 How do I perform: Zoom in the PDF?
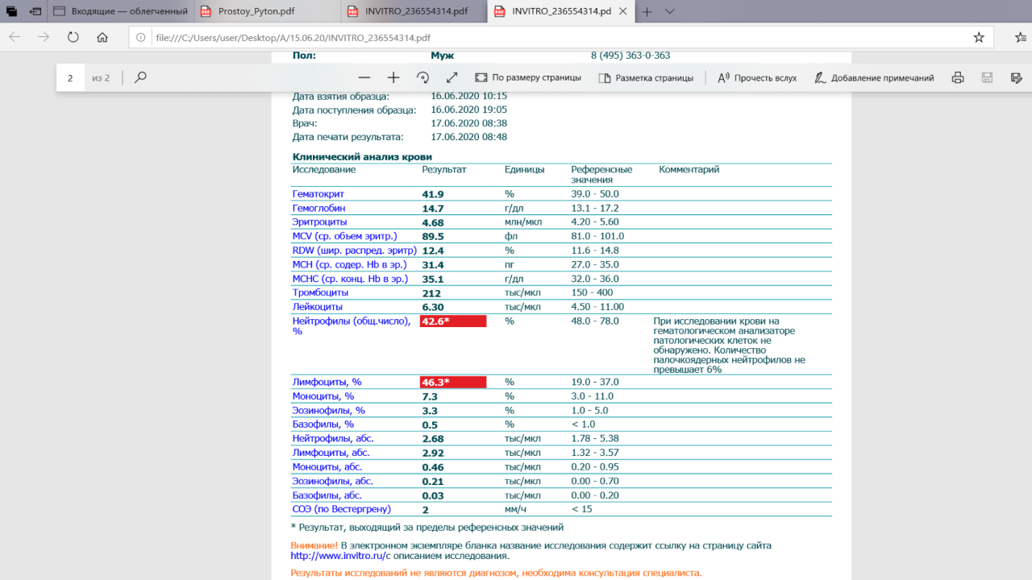coord(393,78)
